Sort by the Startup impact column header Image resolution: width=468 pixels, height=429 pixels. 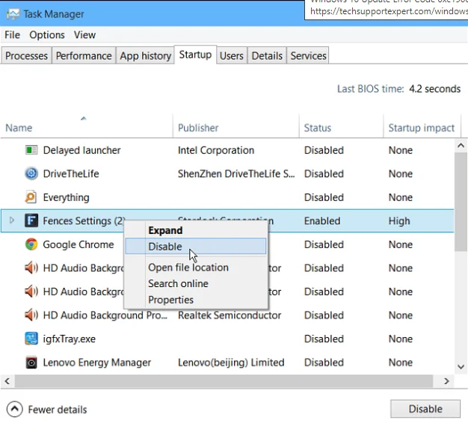[x=421, y=128]
